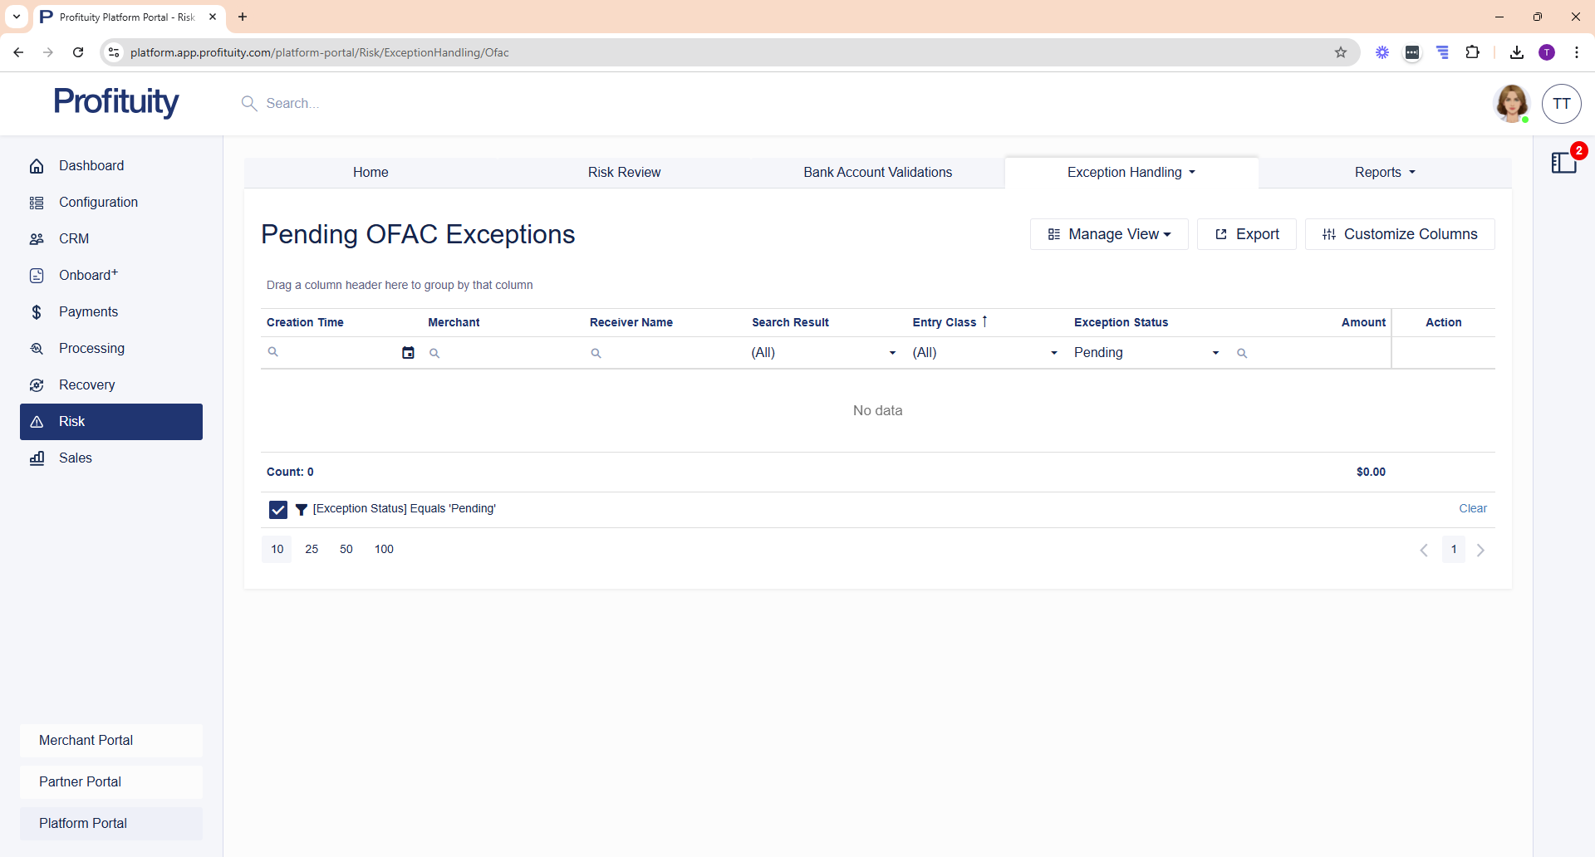Screen dimensions: 1595x857
Task: Open the Exception Status Pending dropdown
Action: tap(1215, 353)
